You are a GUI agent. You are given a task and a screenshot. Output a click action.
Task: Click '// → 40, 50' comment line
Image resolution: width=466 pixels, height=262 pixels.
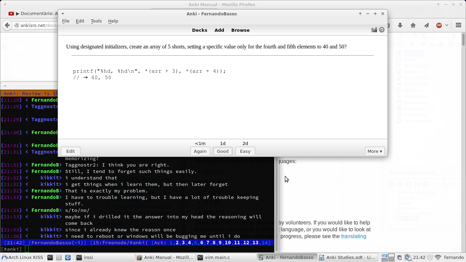click(92, 77)
